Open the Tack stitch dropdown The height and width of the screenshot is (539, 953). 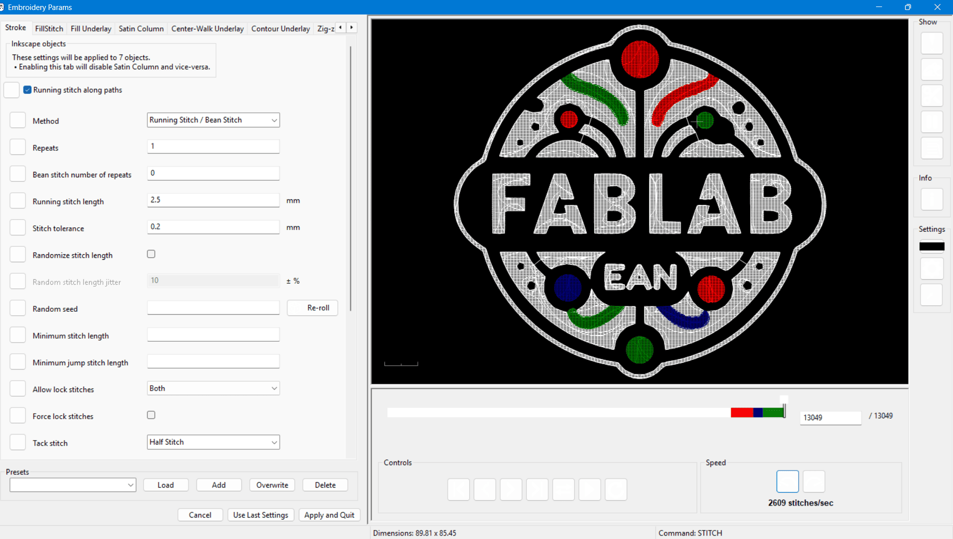pyautogui.click(x=213, y=442)
